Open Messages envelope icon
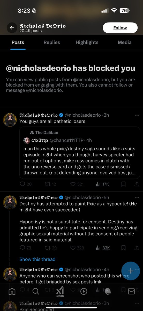 click(x=131, y=292)
